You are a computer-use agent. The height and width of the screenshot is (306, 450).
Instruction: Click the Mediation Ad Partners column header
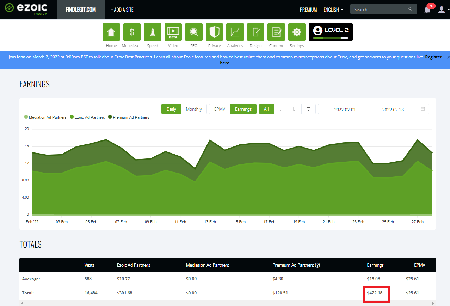tap(208, 265)
